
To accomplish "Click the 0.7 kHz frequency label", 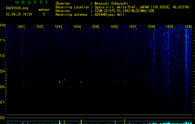I will coord(2,102).
